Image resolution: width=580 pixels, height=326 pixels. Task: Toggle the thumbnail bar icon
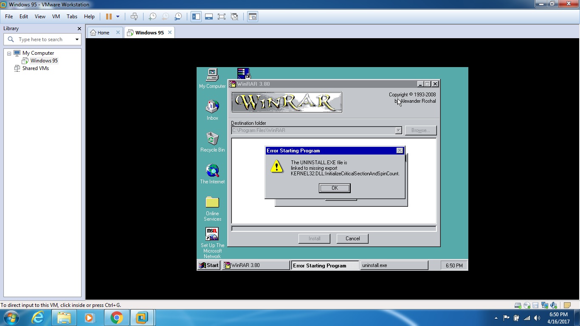[209, 17]
